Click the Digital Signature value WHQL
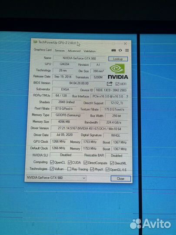Image resolution: width=176 pixels, height=235 pixels. pyautogui.click(x=116, y=135)
